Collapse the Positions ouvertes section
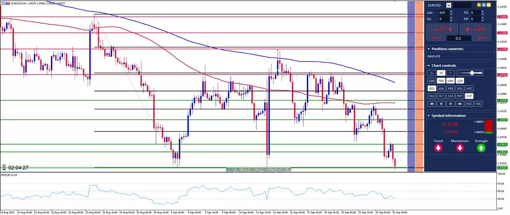510x215 pixels. (x=429, y=49)
